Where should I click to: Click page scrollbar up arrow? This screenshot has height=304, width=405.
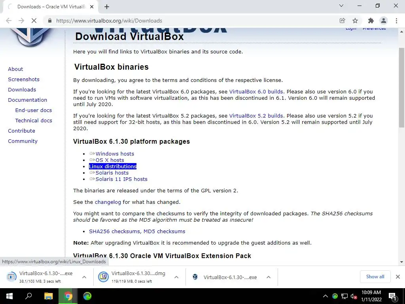pos(401,32)
